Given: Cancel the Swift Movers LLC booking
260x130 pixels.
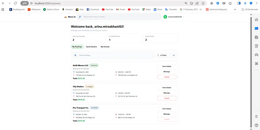Looking at the screenshot, I should [167, 77].
